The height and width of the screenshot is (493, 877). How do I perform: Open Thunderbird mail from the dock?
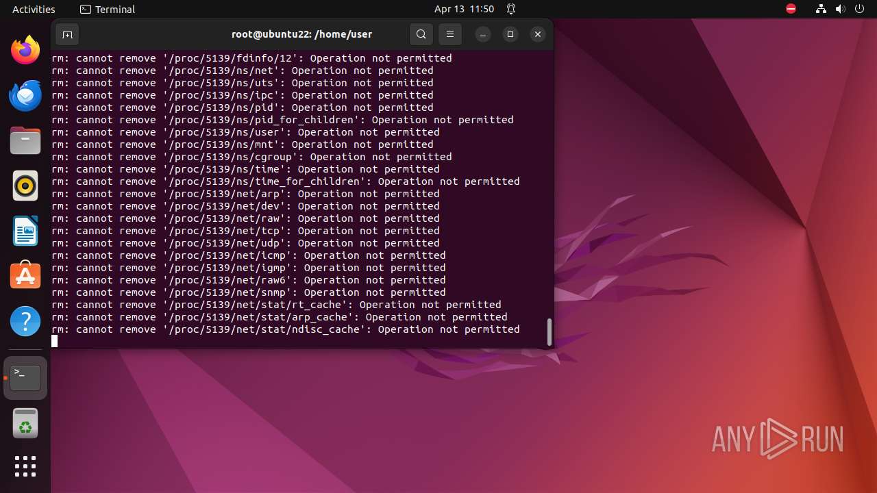[25, 95]
